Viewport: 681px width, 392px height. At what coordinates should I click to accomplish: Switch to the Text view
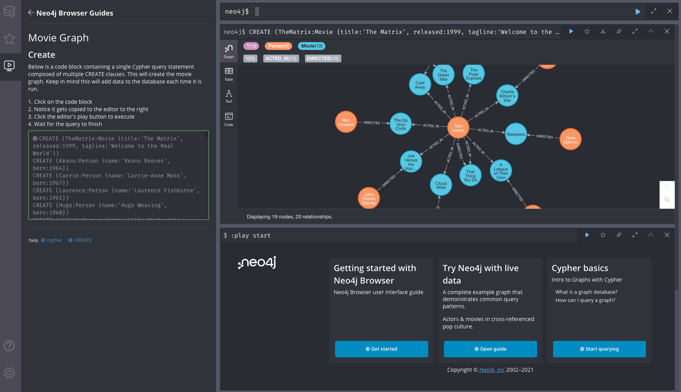(x=229, y=96)
